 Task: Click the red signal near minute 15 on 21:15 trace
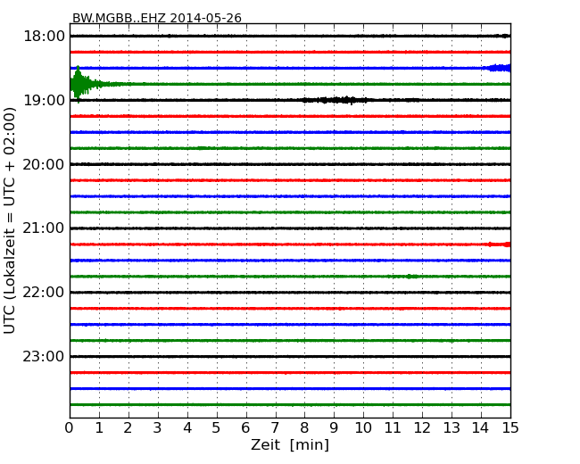tap(499, 244)
